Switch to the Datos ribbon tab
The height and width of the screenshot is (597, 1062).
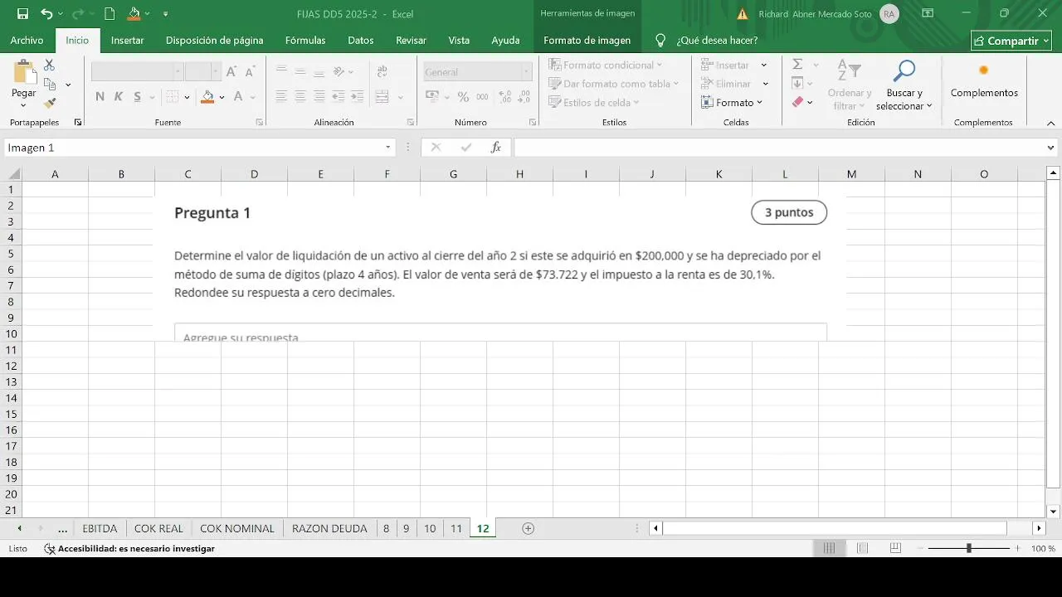[x=360, y=40]
